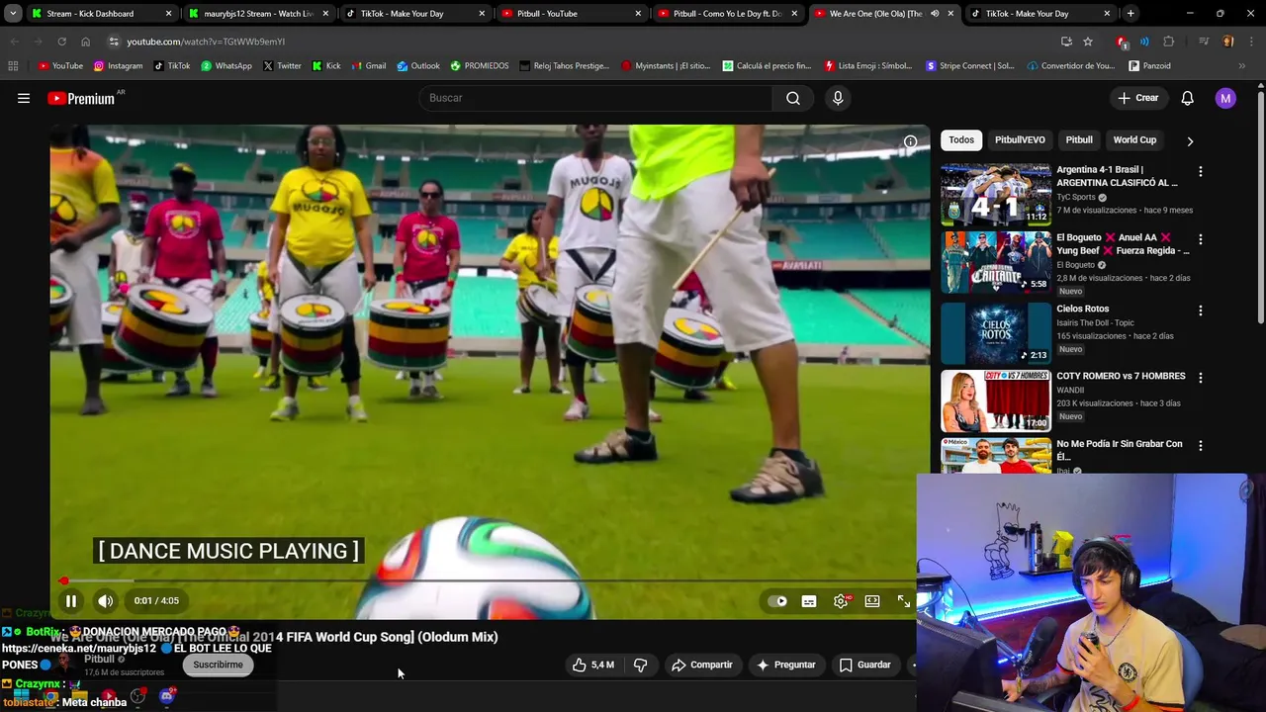
Task: Mute the video volume
Action: (x=105, y=600)
